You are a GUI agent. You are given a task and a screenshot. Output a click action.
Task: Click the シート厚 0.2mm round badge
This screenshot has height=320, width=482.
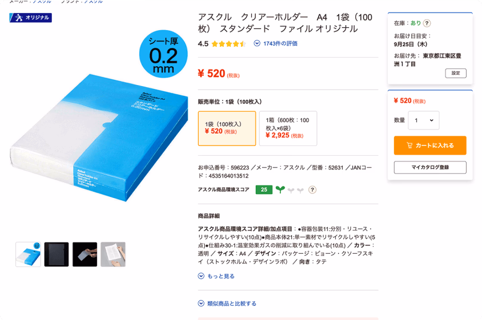163,54
